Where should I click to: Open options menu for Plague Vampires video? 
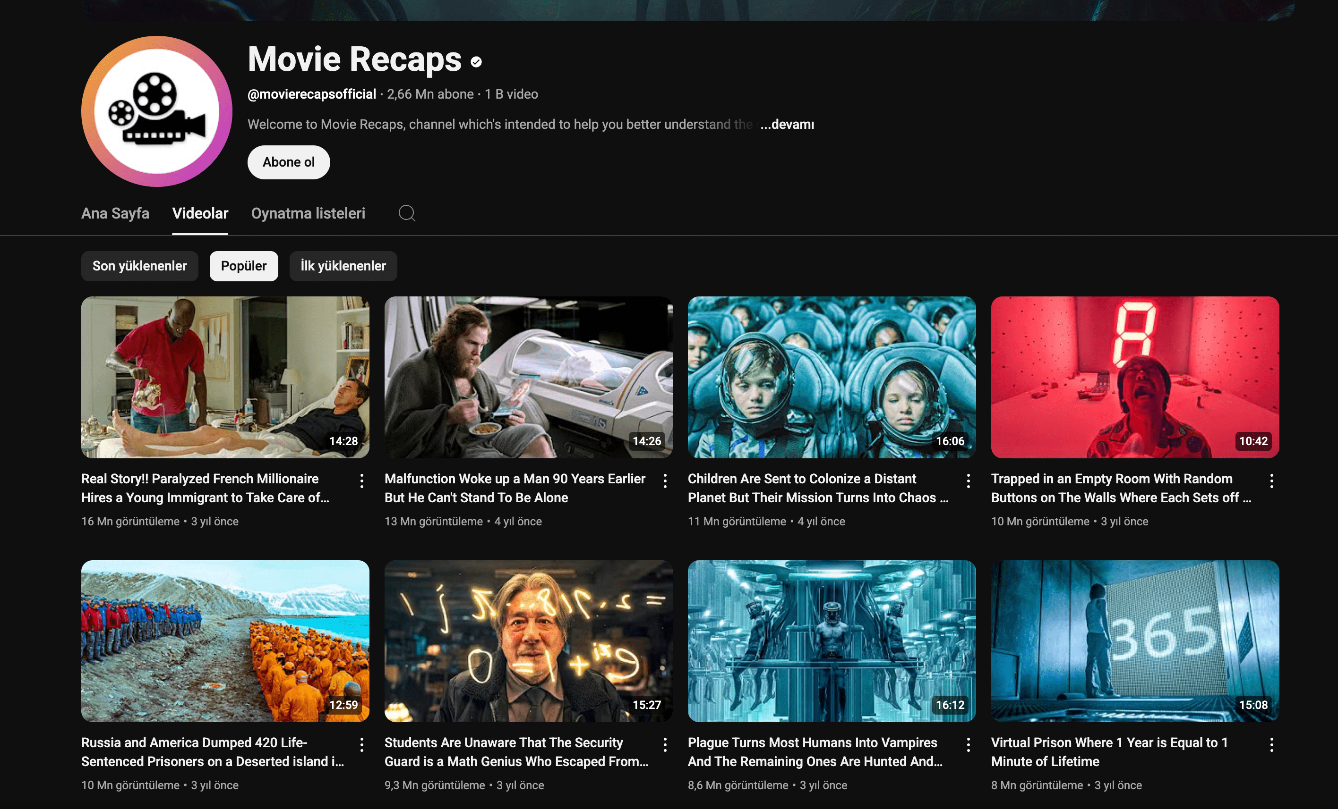[968, 744]
